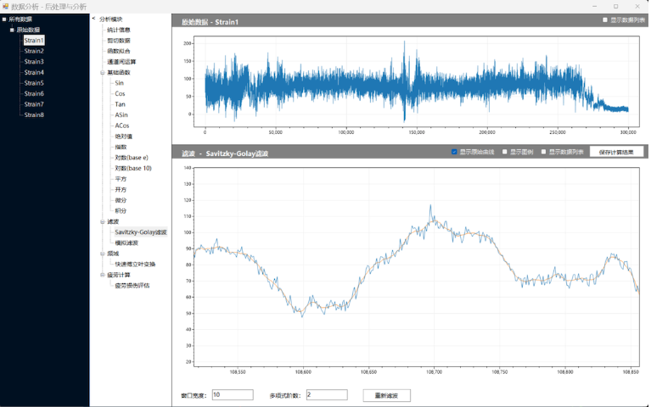Enable the 显示图例 legend checkbox
The image size is (651, 407).
(x=505, y=152)
